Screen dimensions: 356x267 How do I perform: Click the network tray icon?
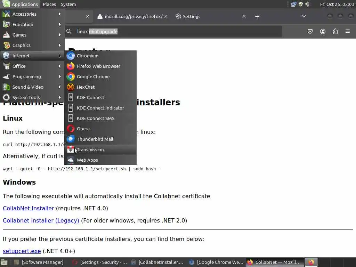tap(294, 4)
